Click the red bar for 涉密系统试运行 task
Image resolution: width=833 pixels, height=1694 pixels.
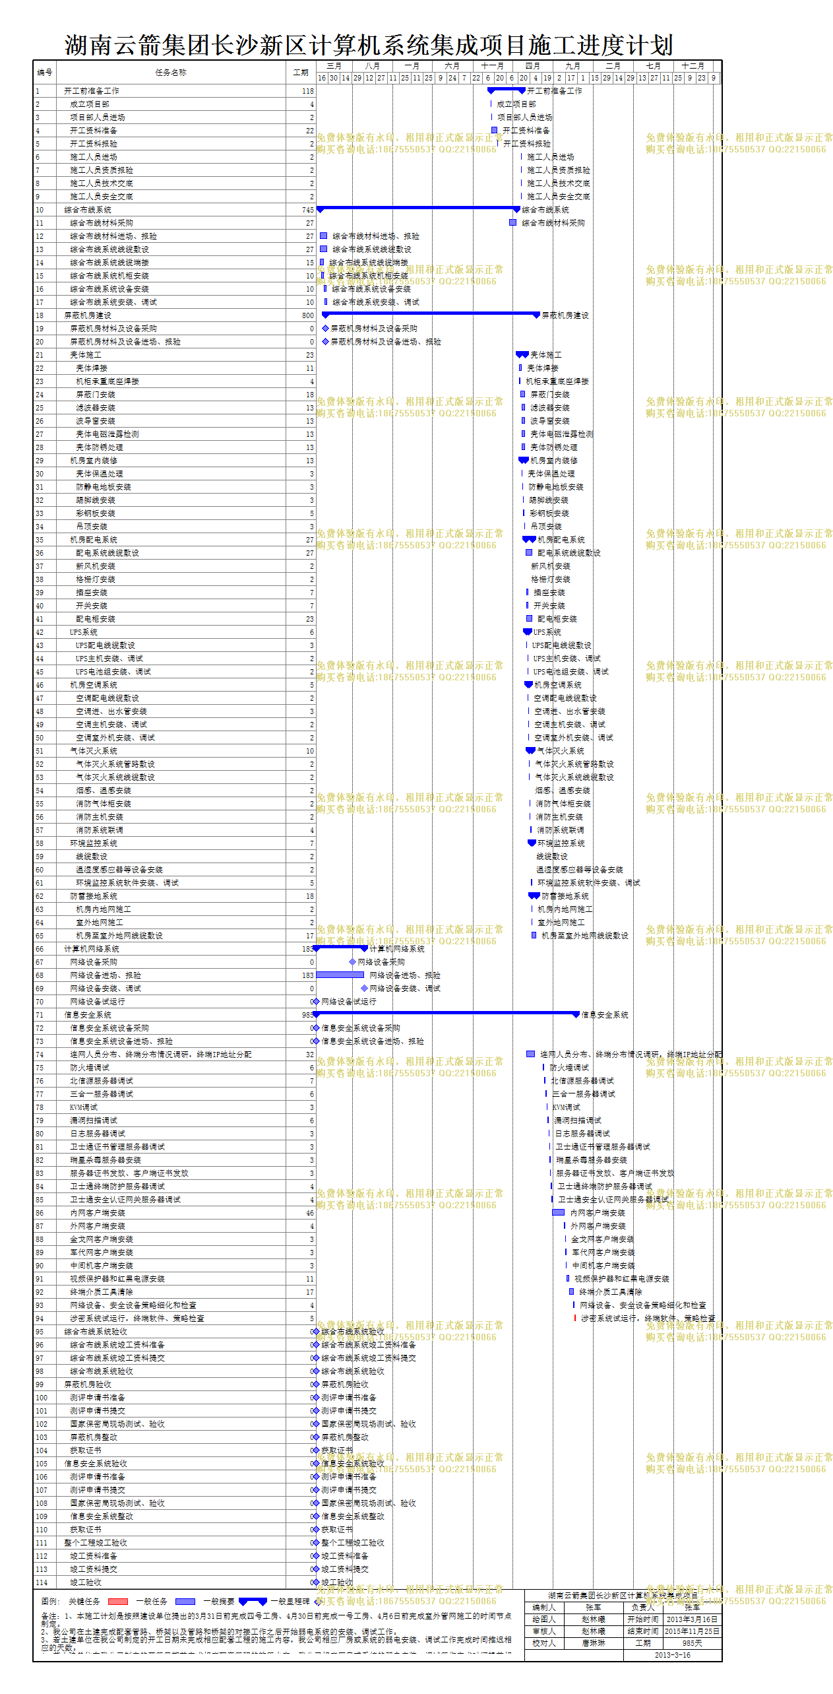tap(575, 1318)
